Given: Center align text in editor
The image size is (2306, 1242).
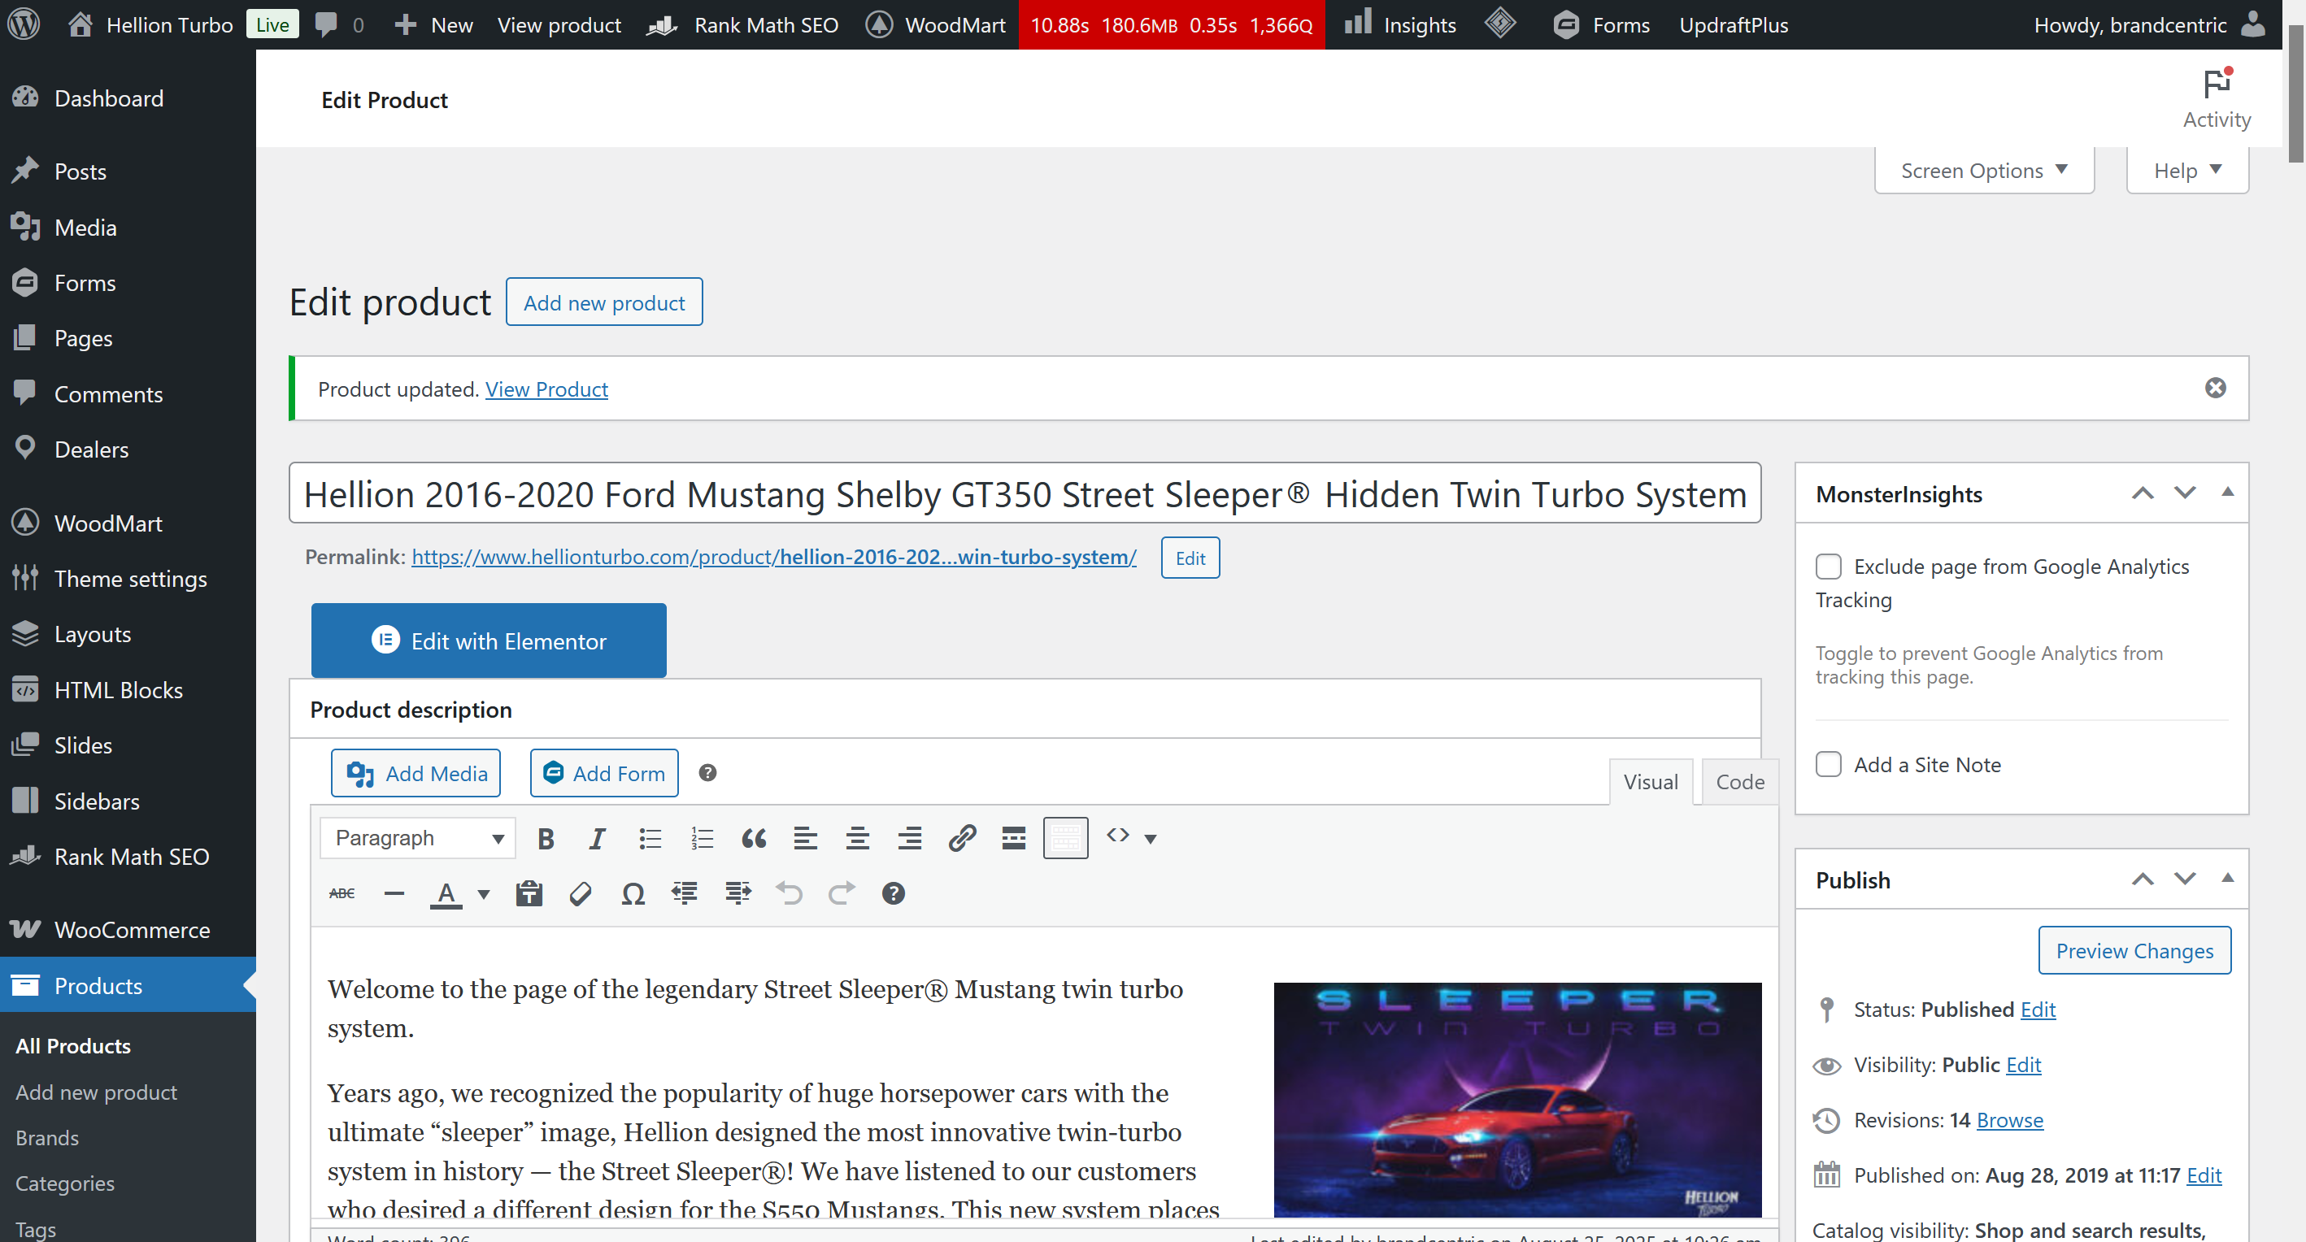Looking at the screenshot, I should pos(858,839).
